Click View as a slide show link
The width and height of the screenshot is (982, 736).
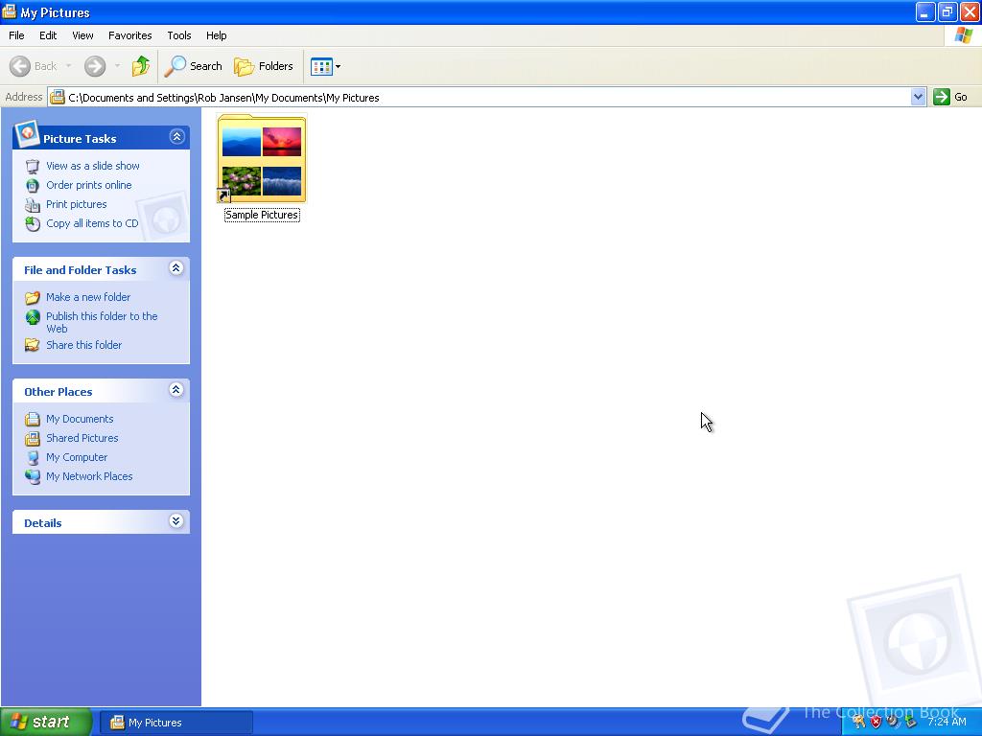tap(93, 166)
